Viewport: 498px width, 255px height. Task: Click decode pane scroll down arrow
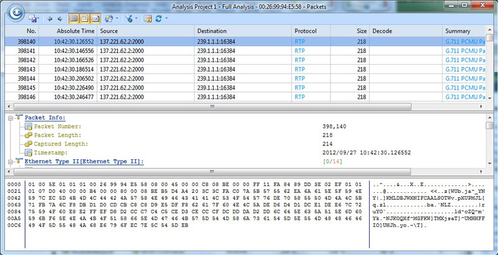[489, 164]
